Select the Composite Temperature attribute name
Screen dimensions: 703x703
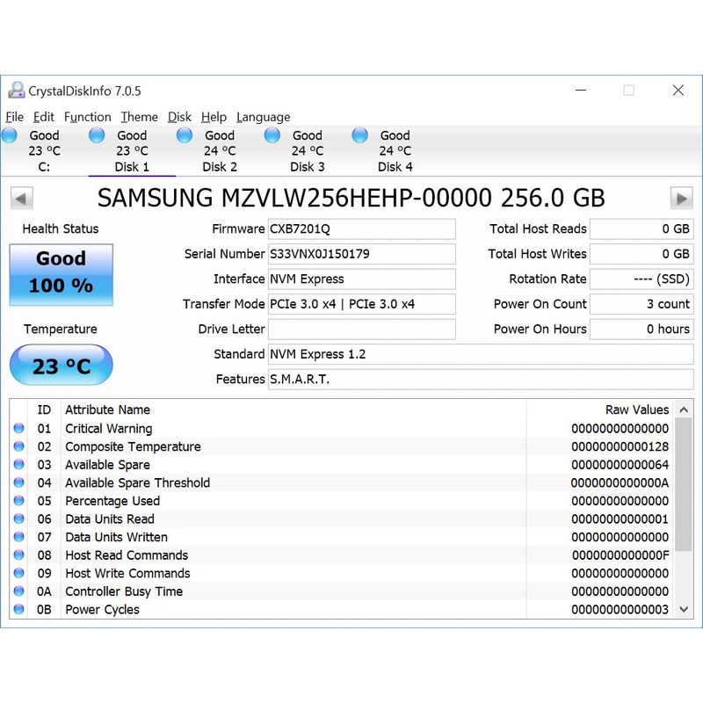tap(133, 446)
